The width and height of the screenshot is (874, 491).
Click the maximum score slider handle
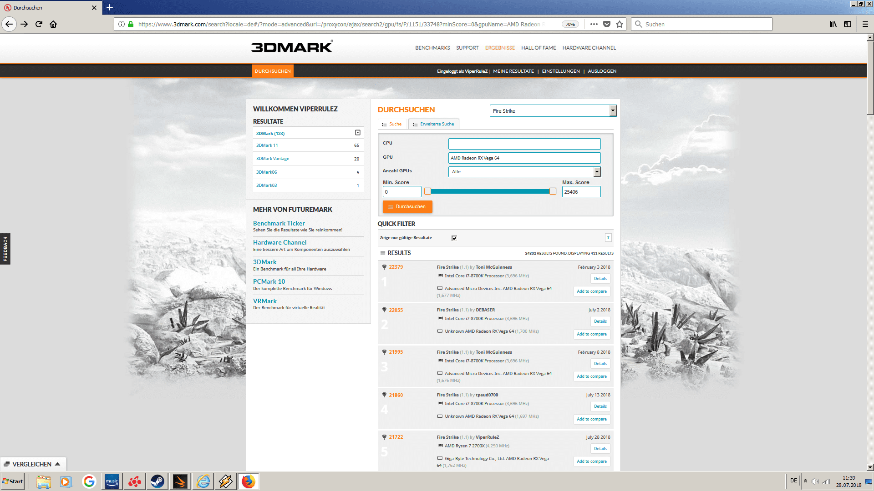tap(553, 191)
